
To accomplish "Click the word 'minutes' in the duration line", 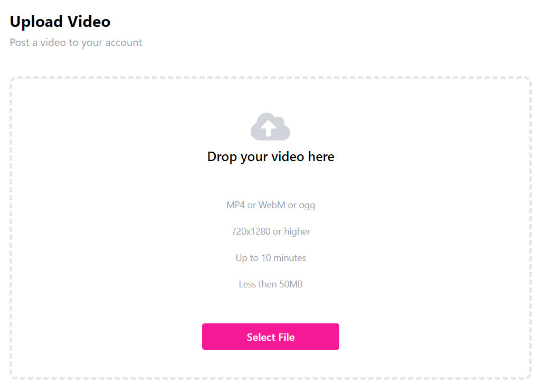I will (x=290, y=258).
